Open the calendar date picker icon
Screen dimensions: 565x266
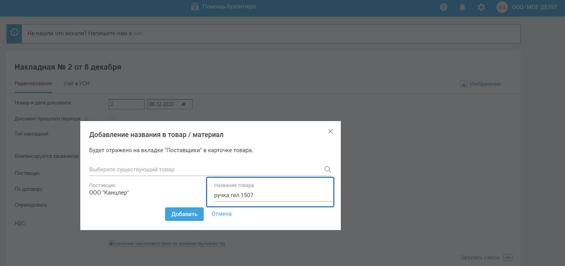(184, 104)
